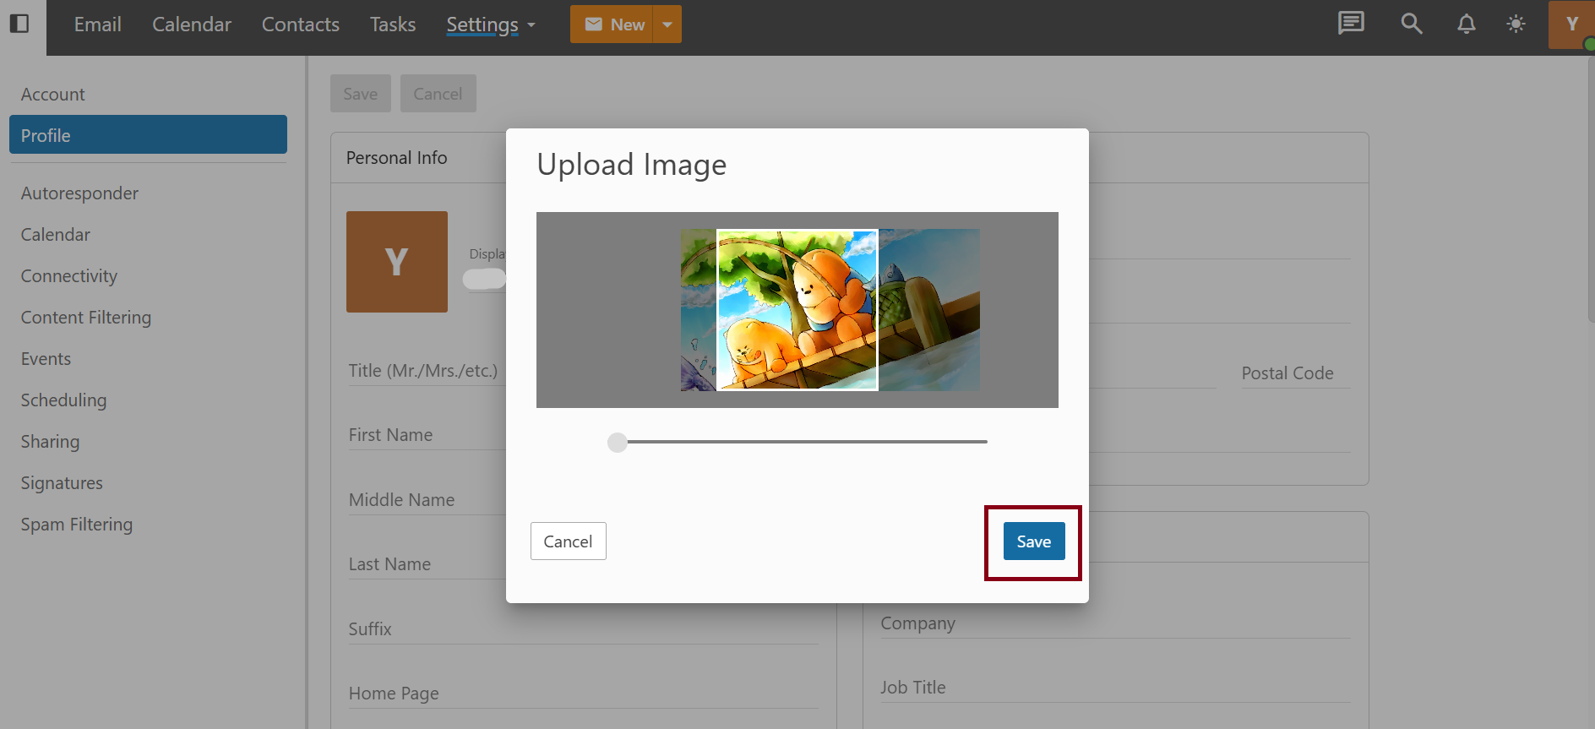The height and width of the screenshot is (729, 1595).
Task: Click the Y profile picture tile
Action: pos(397,262)
